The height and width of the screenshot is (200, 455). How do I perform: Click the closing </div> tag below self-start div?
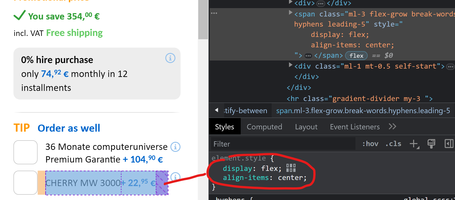(306, 77)
